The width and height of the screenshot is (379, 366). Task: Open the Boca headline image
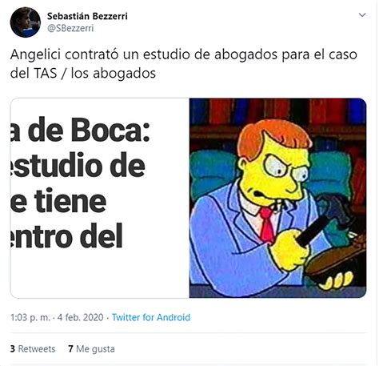(100, 198)
